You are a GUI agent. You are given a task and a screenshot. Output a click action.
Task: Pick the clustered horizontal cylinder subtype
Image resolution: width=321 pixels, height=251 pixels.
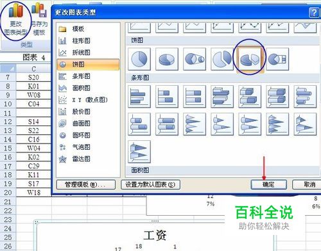(305, 97)
